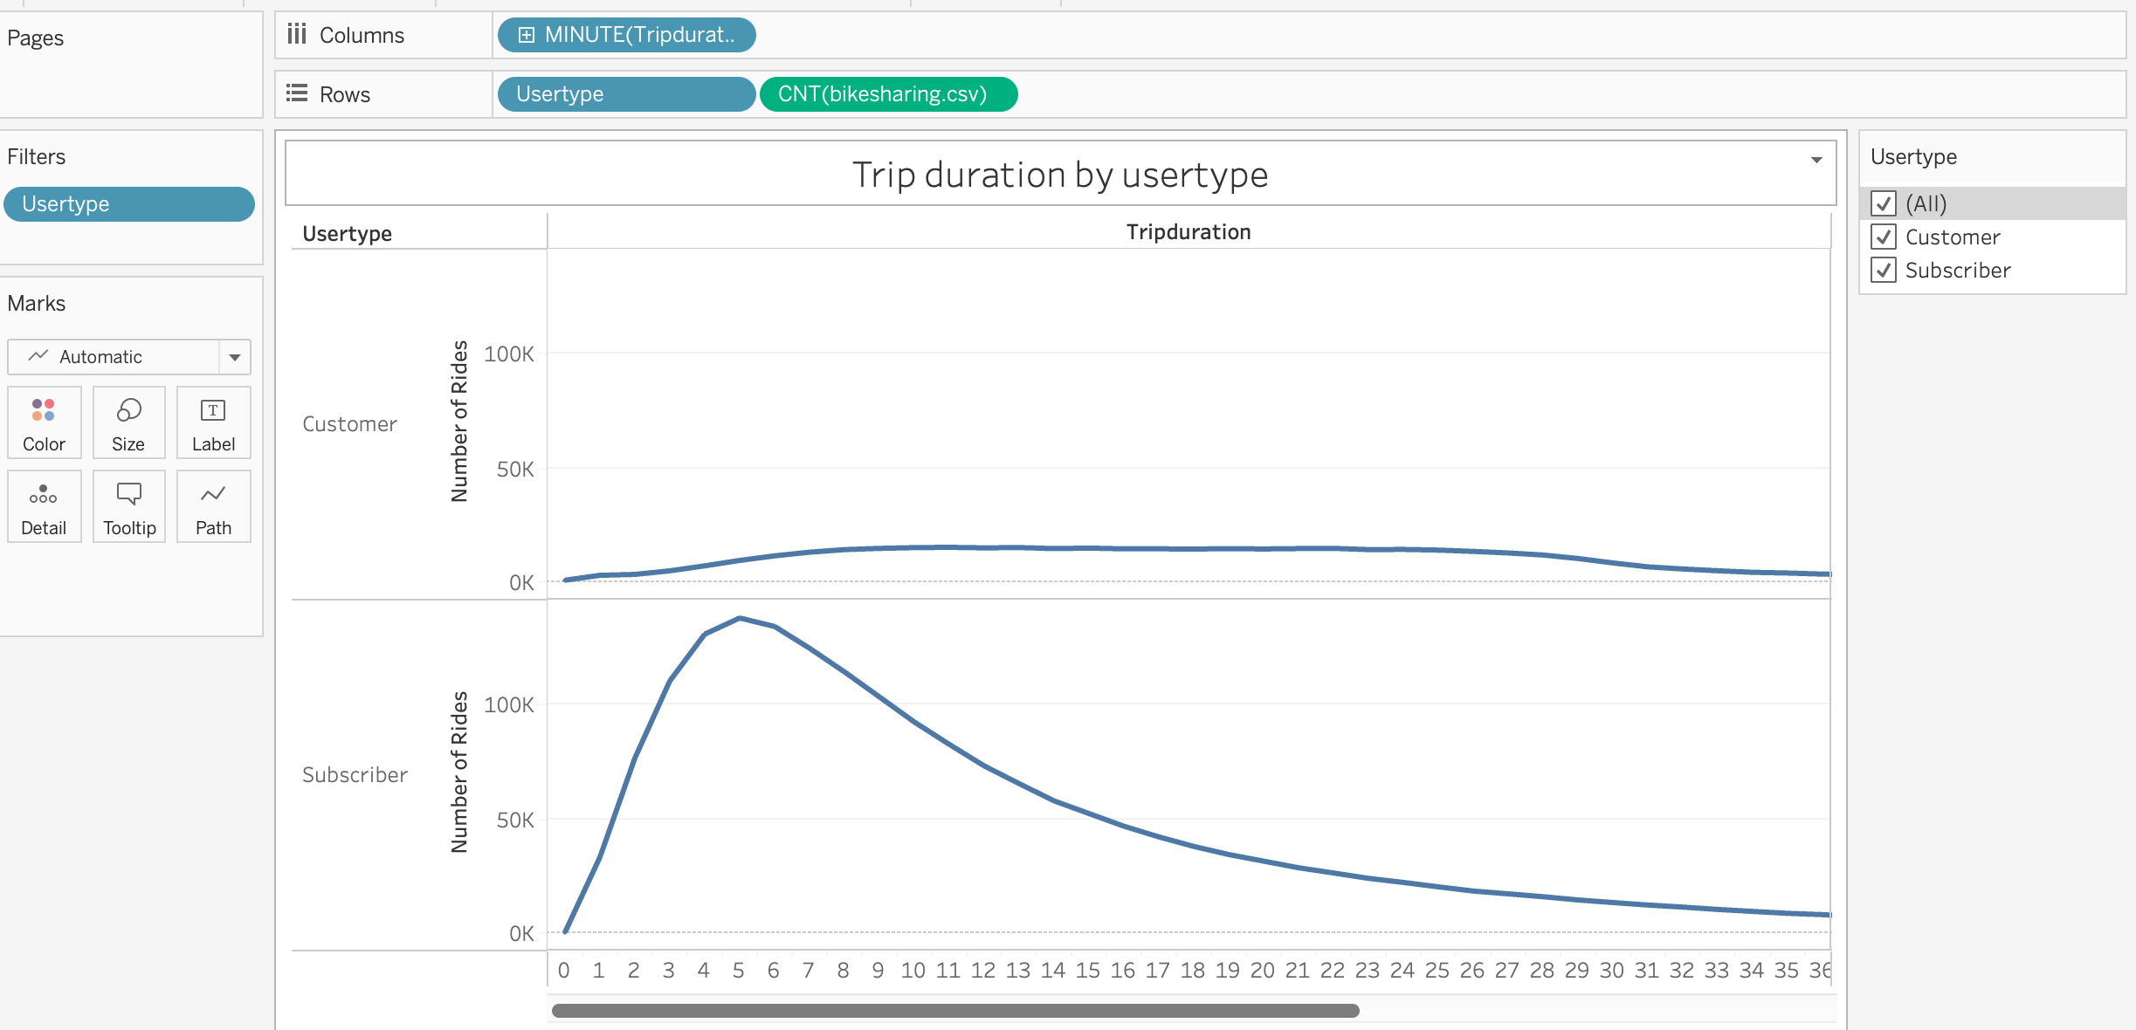
Task: Click the Usertype column header in the view
Action: pos(346,233)
